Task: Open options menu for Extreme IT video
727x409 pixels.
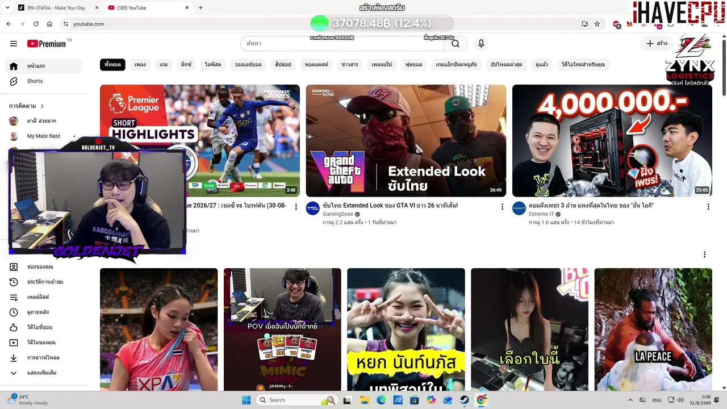Action: [x=708, y=207]
